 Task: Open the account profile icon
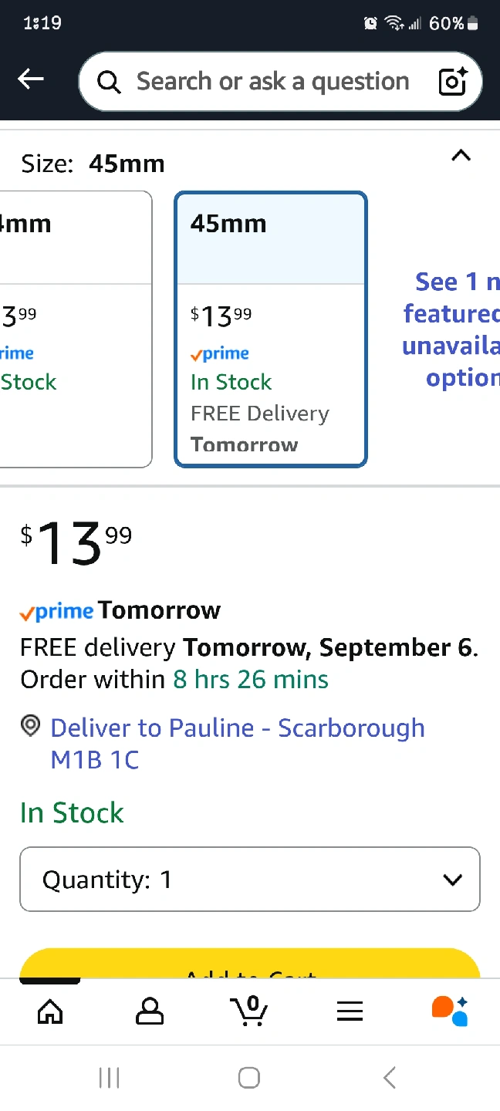tap(150, 1011)
